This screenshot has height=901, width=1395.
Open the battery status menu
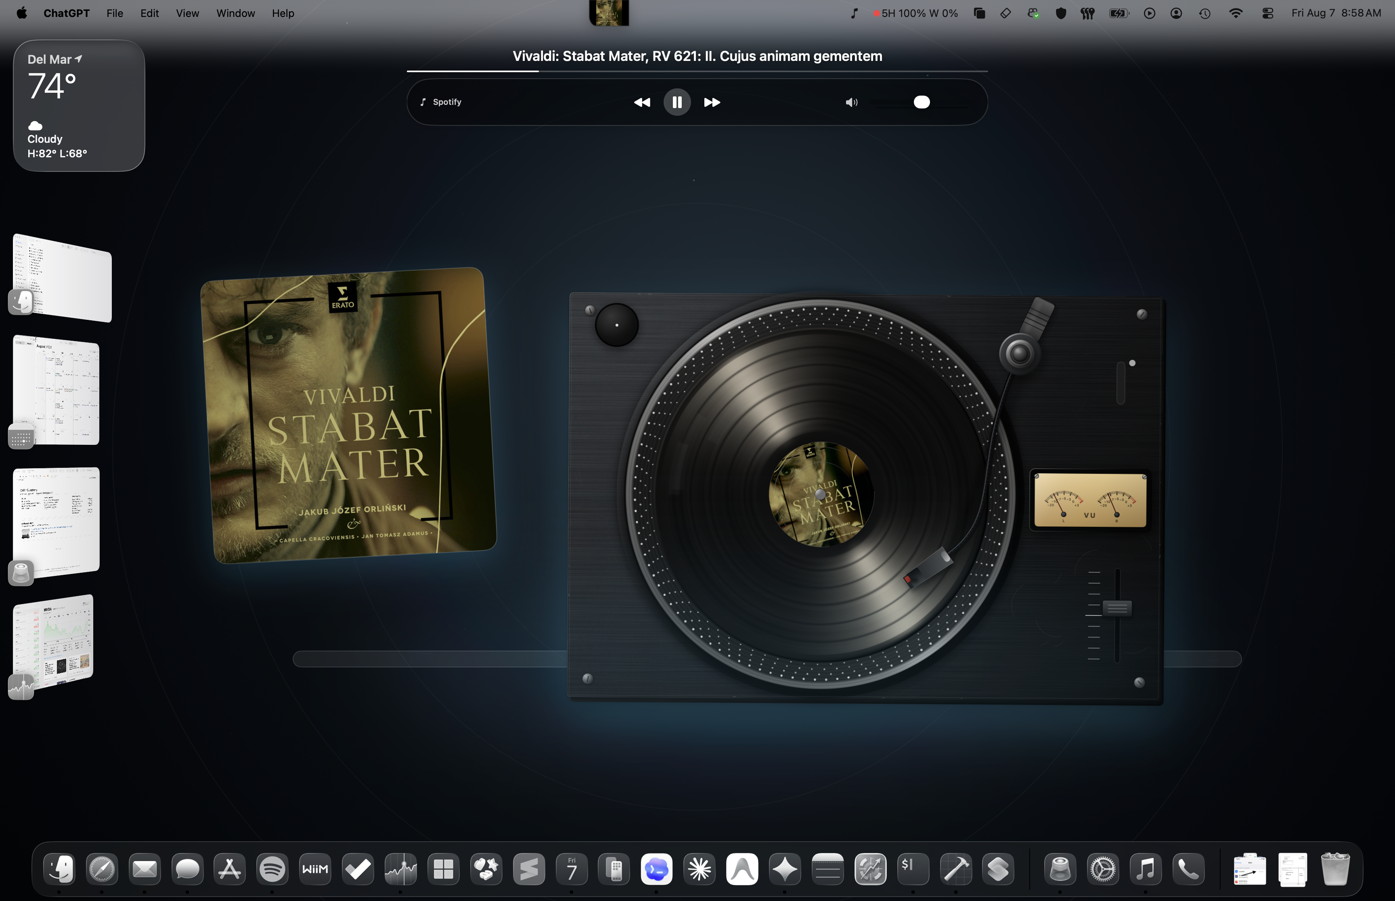pyautogui.click(x=1119, y=13)
